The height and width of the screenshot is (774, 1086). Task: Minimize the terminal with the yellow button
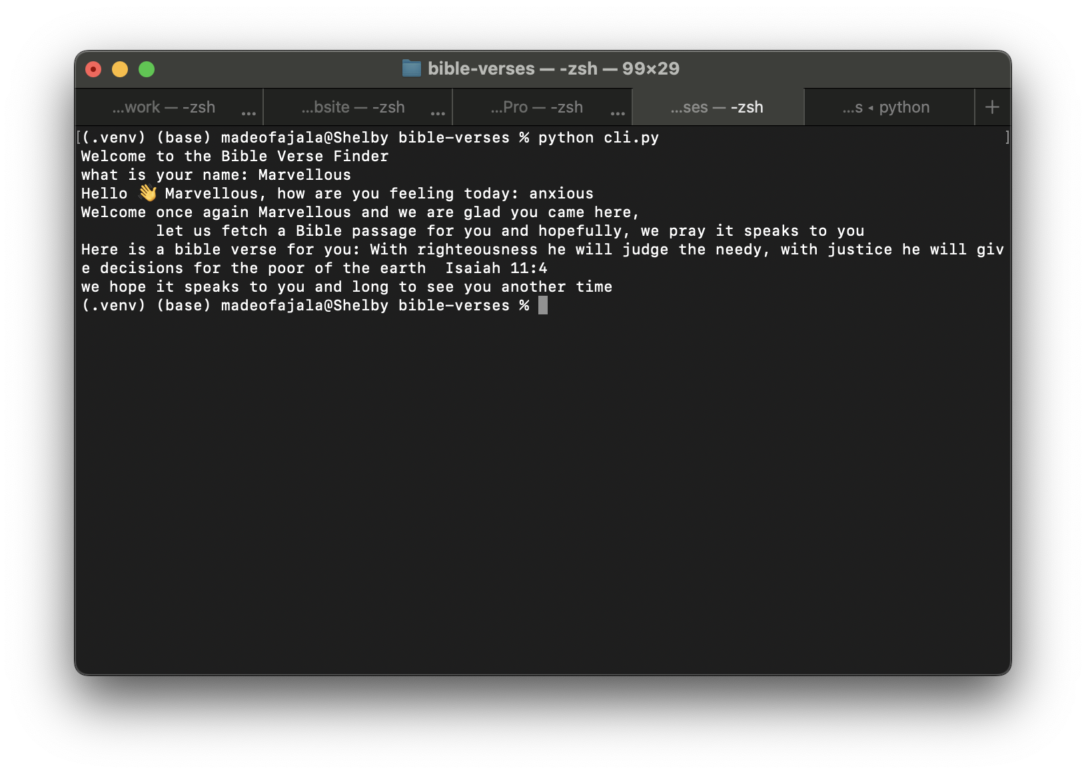(x=120, y=69)
